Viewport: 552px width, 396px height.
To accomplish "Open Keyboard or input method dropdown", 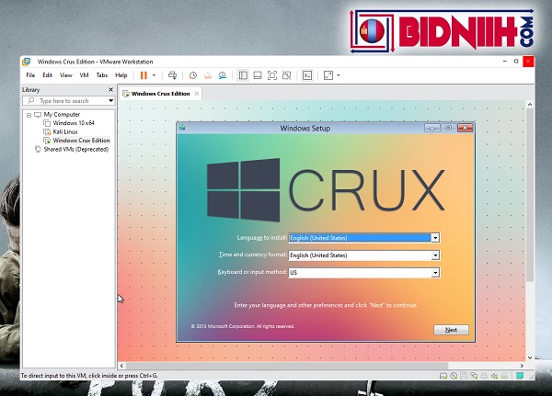I will click(x=435, y=273).
